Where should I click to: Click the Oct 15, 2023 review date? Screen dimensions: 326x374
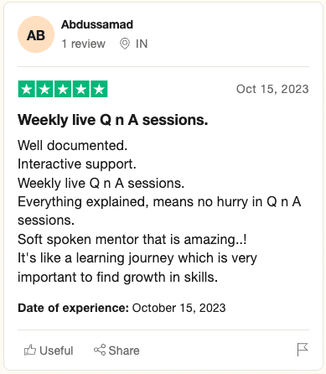[272, 89]
